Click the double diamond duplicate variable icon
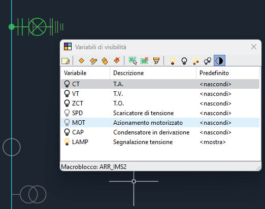Screen dimensions: 265x209 (105, 61)
